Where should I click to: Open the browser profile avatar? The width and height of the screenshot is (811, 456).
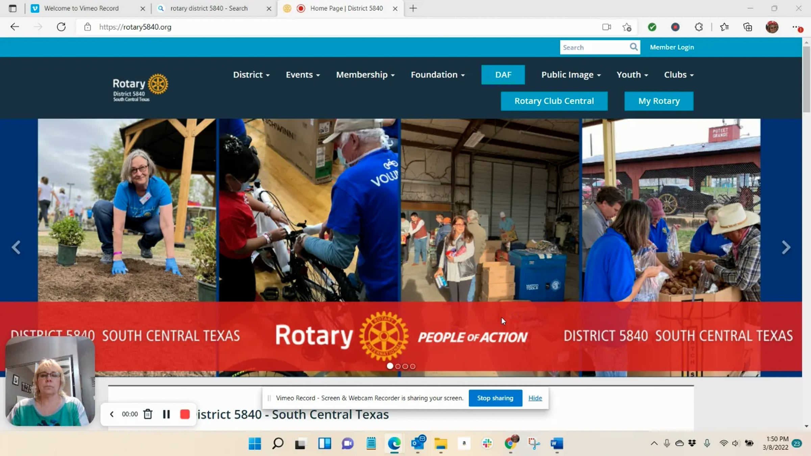772,27
